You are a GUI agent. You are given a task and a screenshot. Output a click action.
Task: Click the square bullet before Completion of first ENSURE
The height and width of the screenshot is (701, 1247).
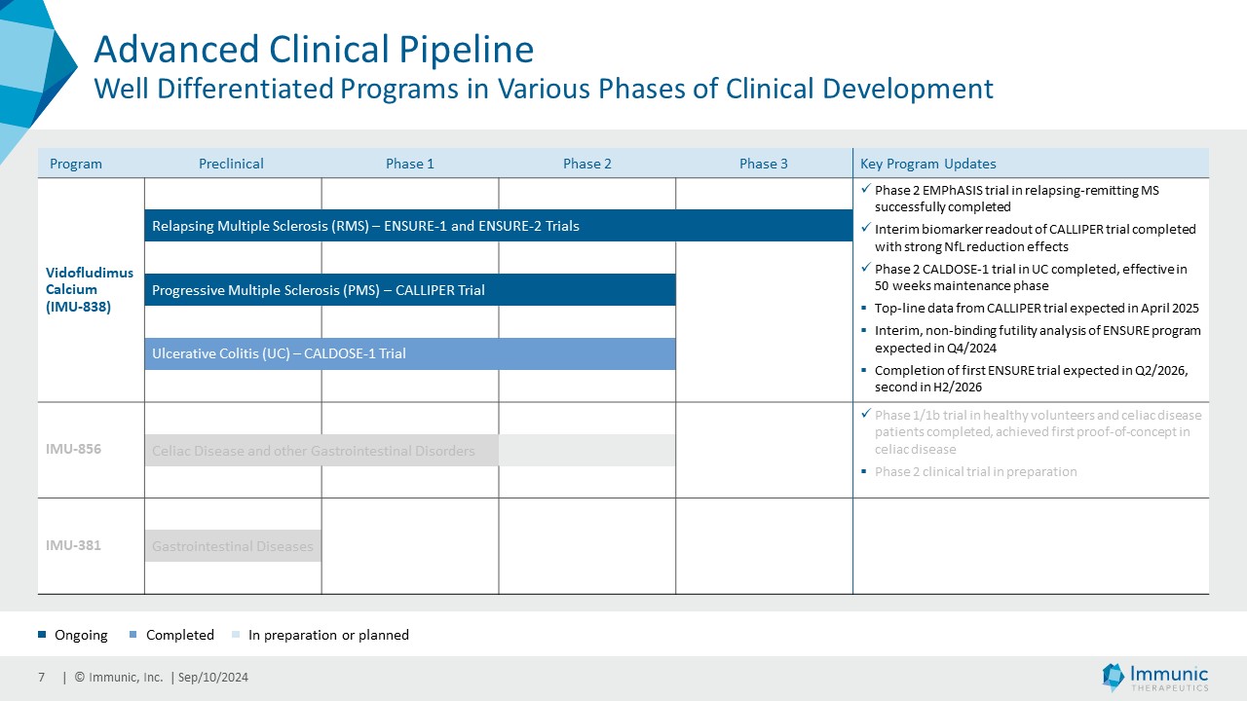tap(865, 371)
